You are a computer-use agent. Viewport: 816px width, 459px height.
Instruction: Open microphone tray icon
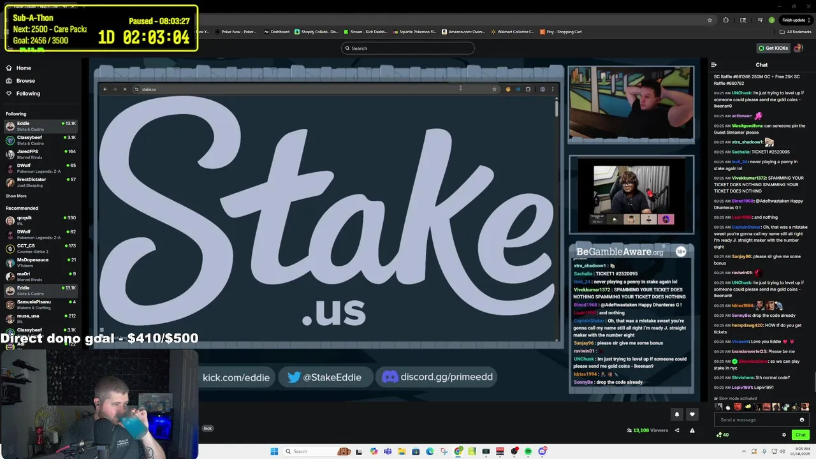coord(764,451)
